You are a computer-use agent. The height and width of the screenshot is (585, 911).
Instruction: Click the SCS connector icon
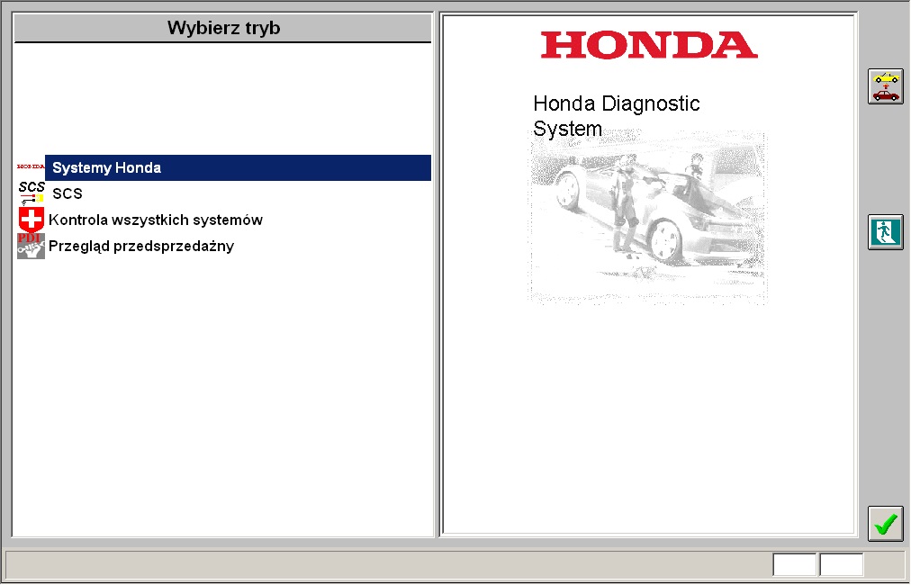(32, 194)
